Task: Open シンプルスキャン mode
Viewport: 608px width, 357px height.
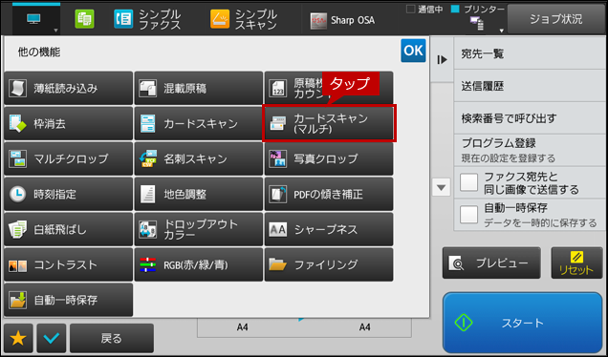Action: tap(245, 19)
